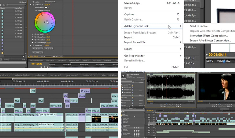235x138 pixels.
Task: Open the Volume:Level dropdown on croy 02 audio
Action: pos(46,124)
